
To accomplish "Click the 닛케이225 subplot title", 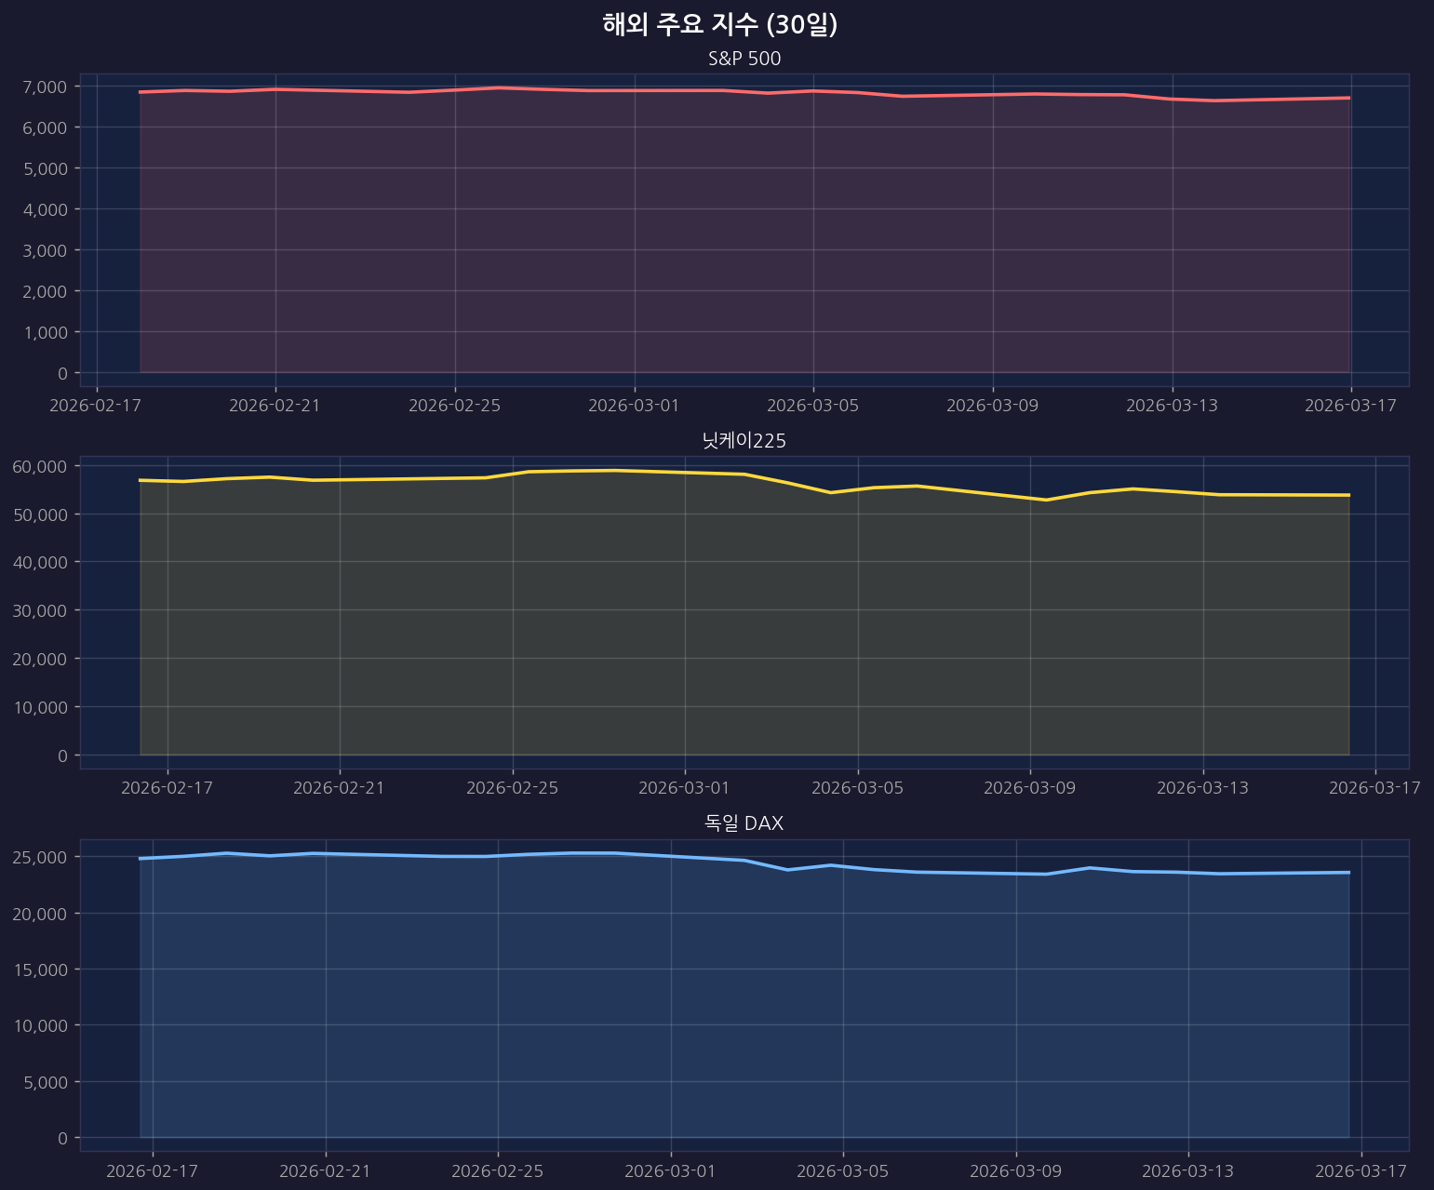I will pyautogui.click(x=744, y=441).
